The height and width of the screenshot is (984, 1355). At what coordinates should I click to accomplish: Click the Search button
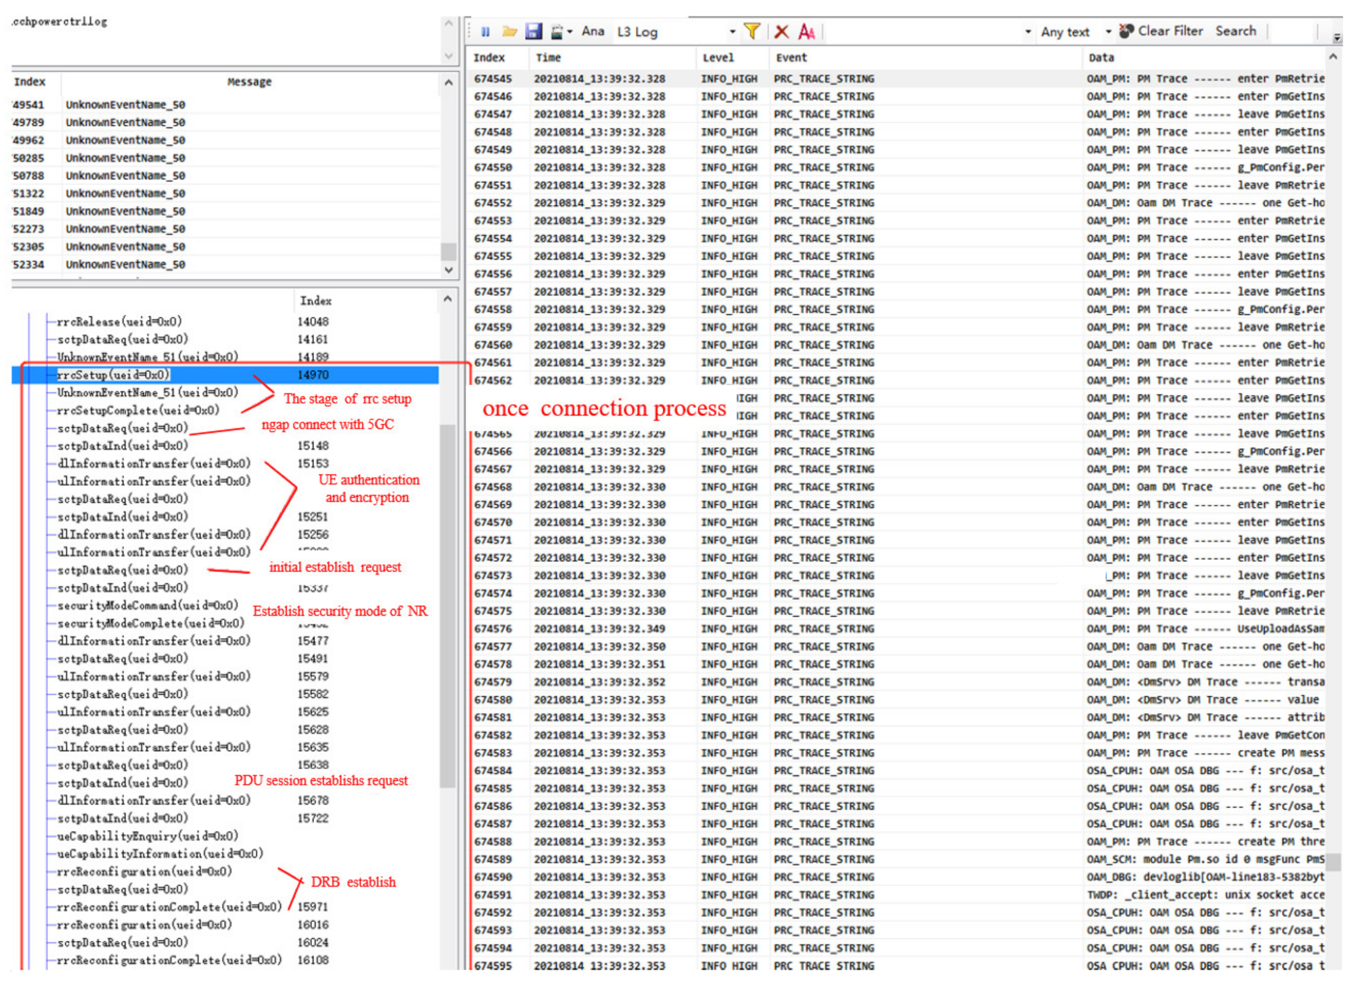coord(1235,31)
